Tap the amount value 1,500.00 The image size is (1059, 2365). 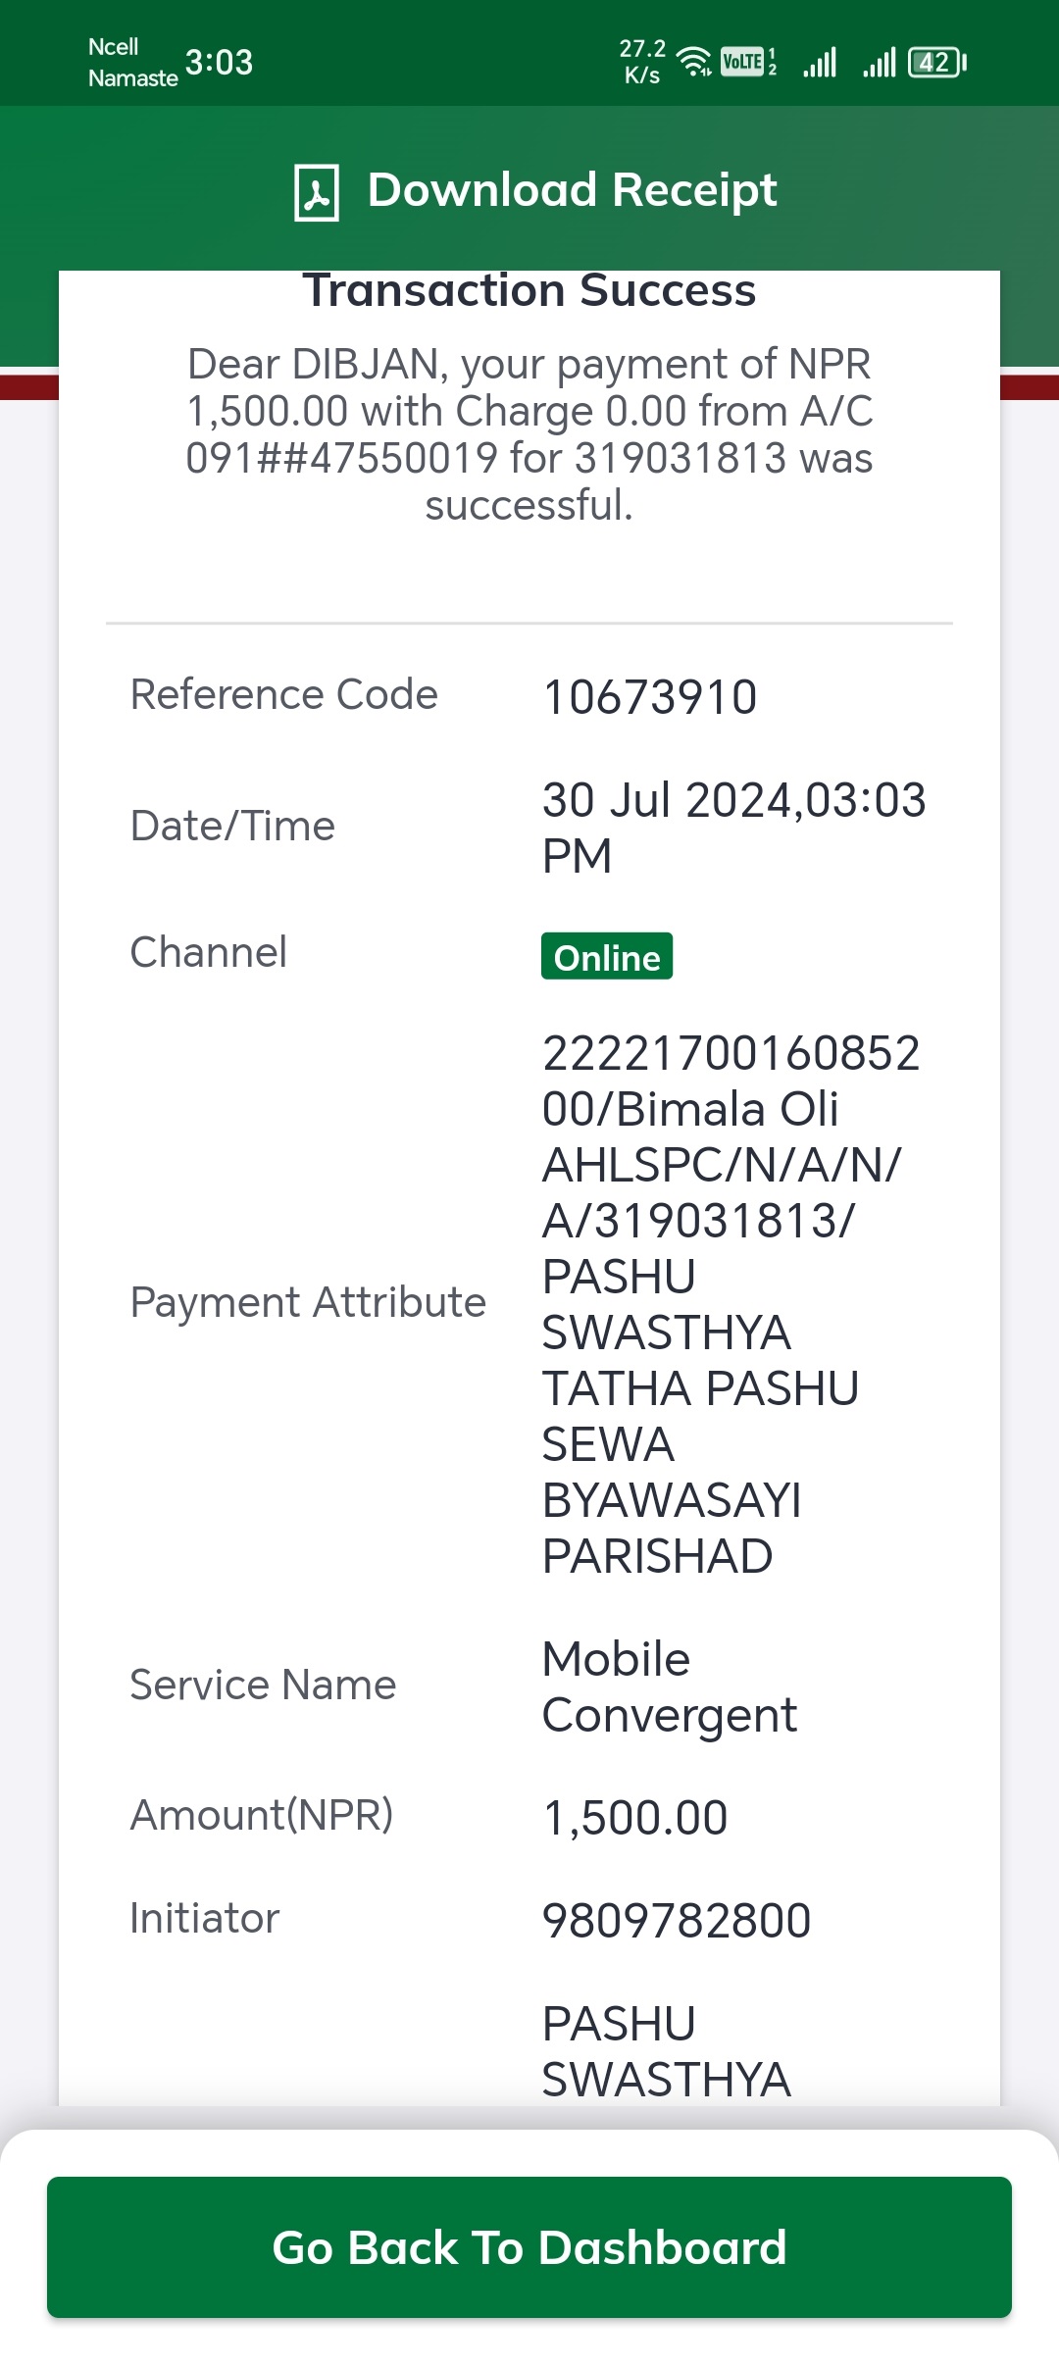(x=635, y=1817)
